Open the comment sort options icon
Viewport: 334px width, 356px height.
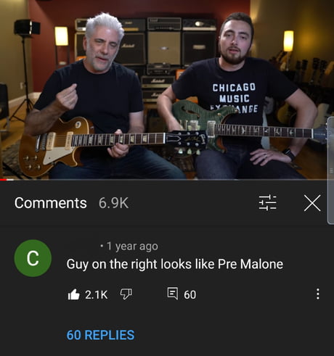(x=267, y=202)
